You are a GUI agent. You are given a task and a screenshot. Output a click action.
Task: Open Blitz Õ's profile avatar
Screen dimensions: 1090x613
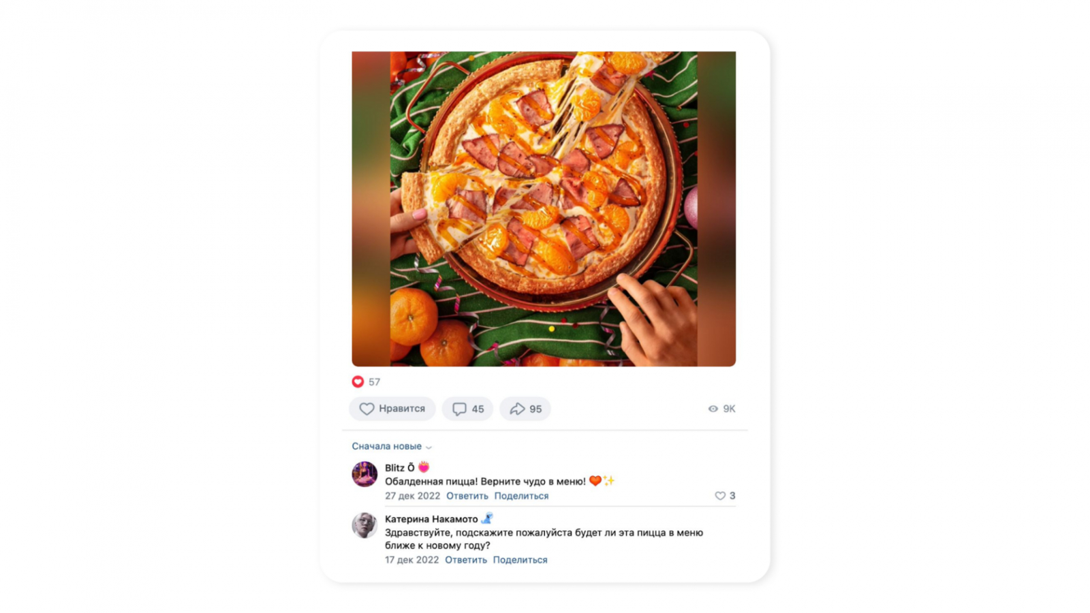click(x=364, y=474)
